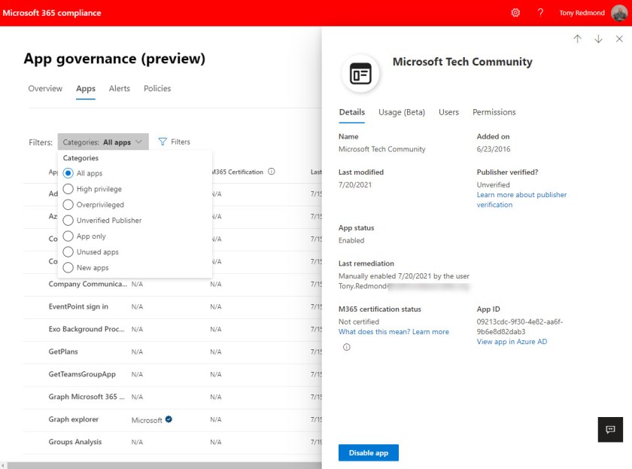The image size is (632, 469).
Task: Click Microsoft 365 compliance header title
Action: pos(52,13)
